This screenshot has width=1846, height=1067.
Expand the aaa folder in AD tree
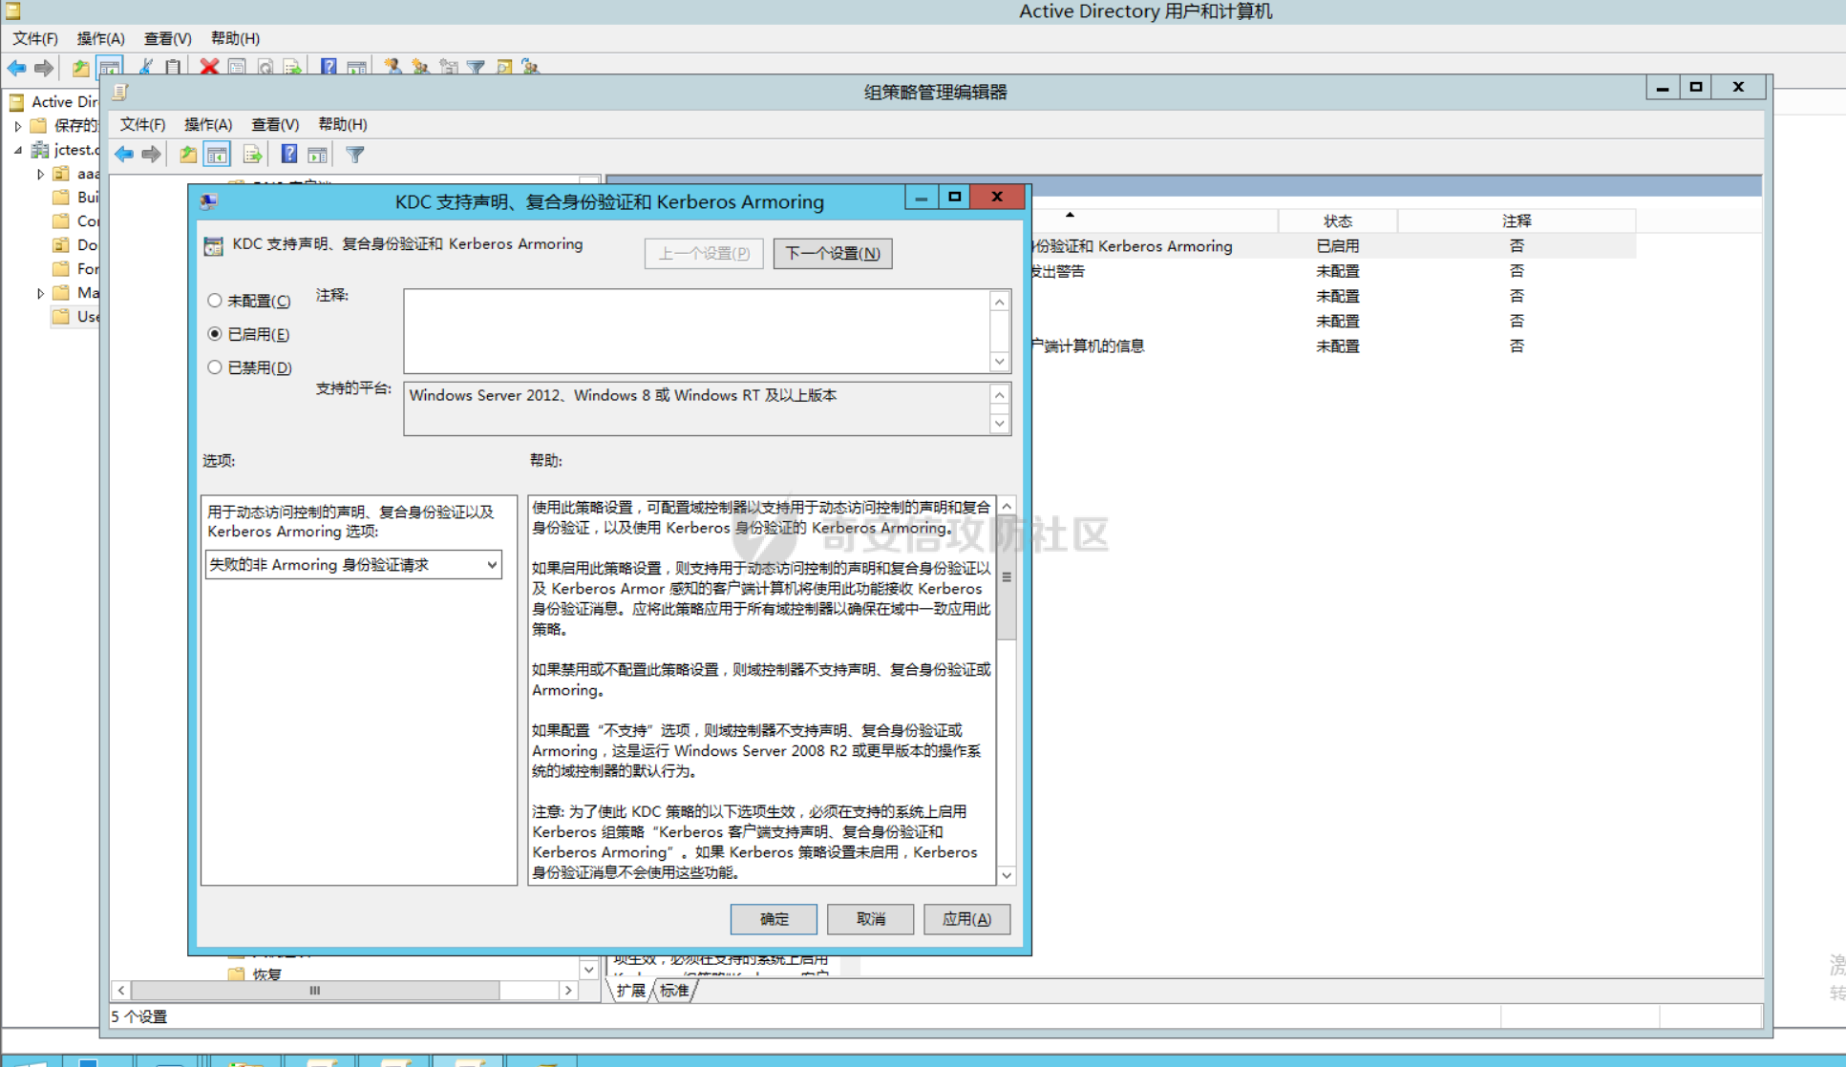(x=40, y=174)
